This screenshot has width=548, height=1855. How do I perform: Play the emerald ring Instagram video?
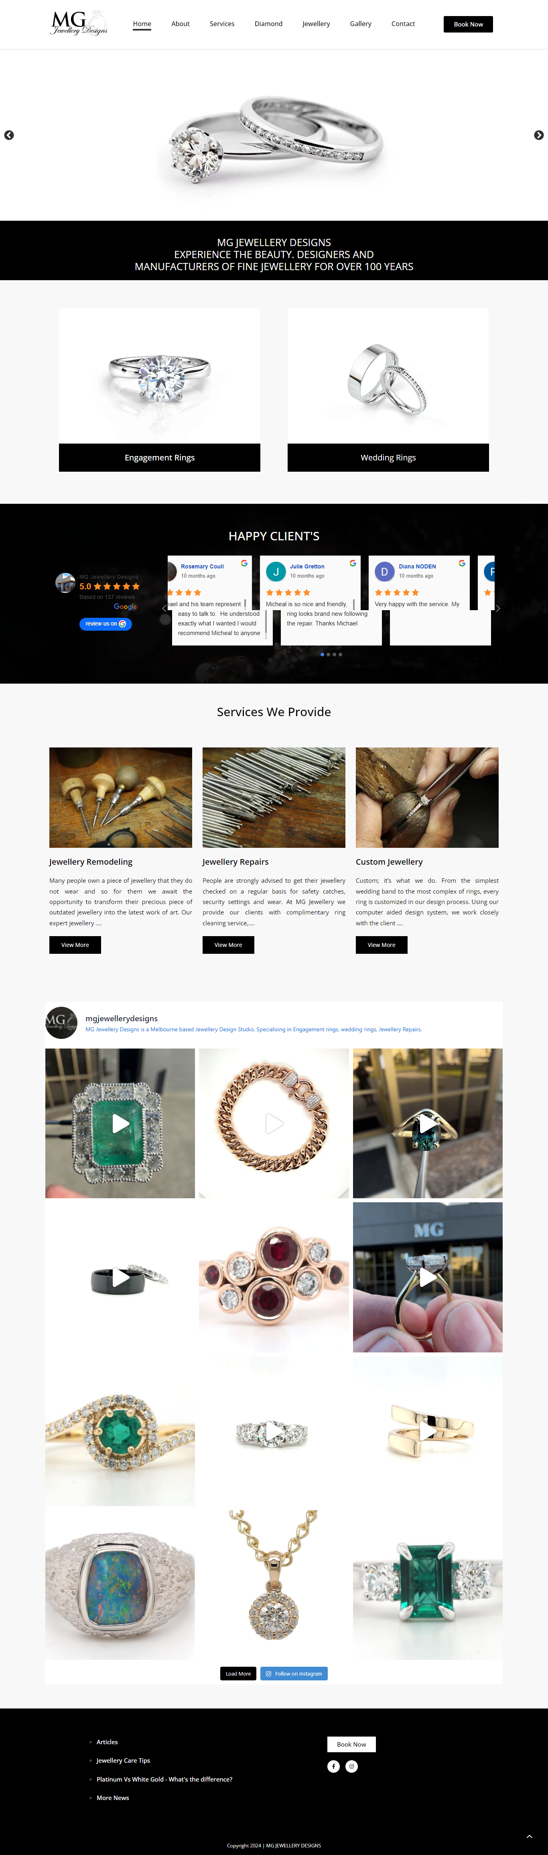coord(120,1123)
